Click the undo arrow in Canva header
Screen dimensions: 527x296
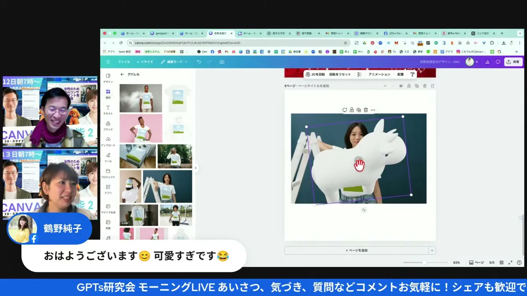(x=199, y=62)
